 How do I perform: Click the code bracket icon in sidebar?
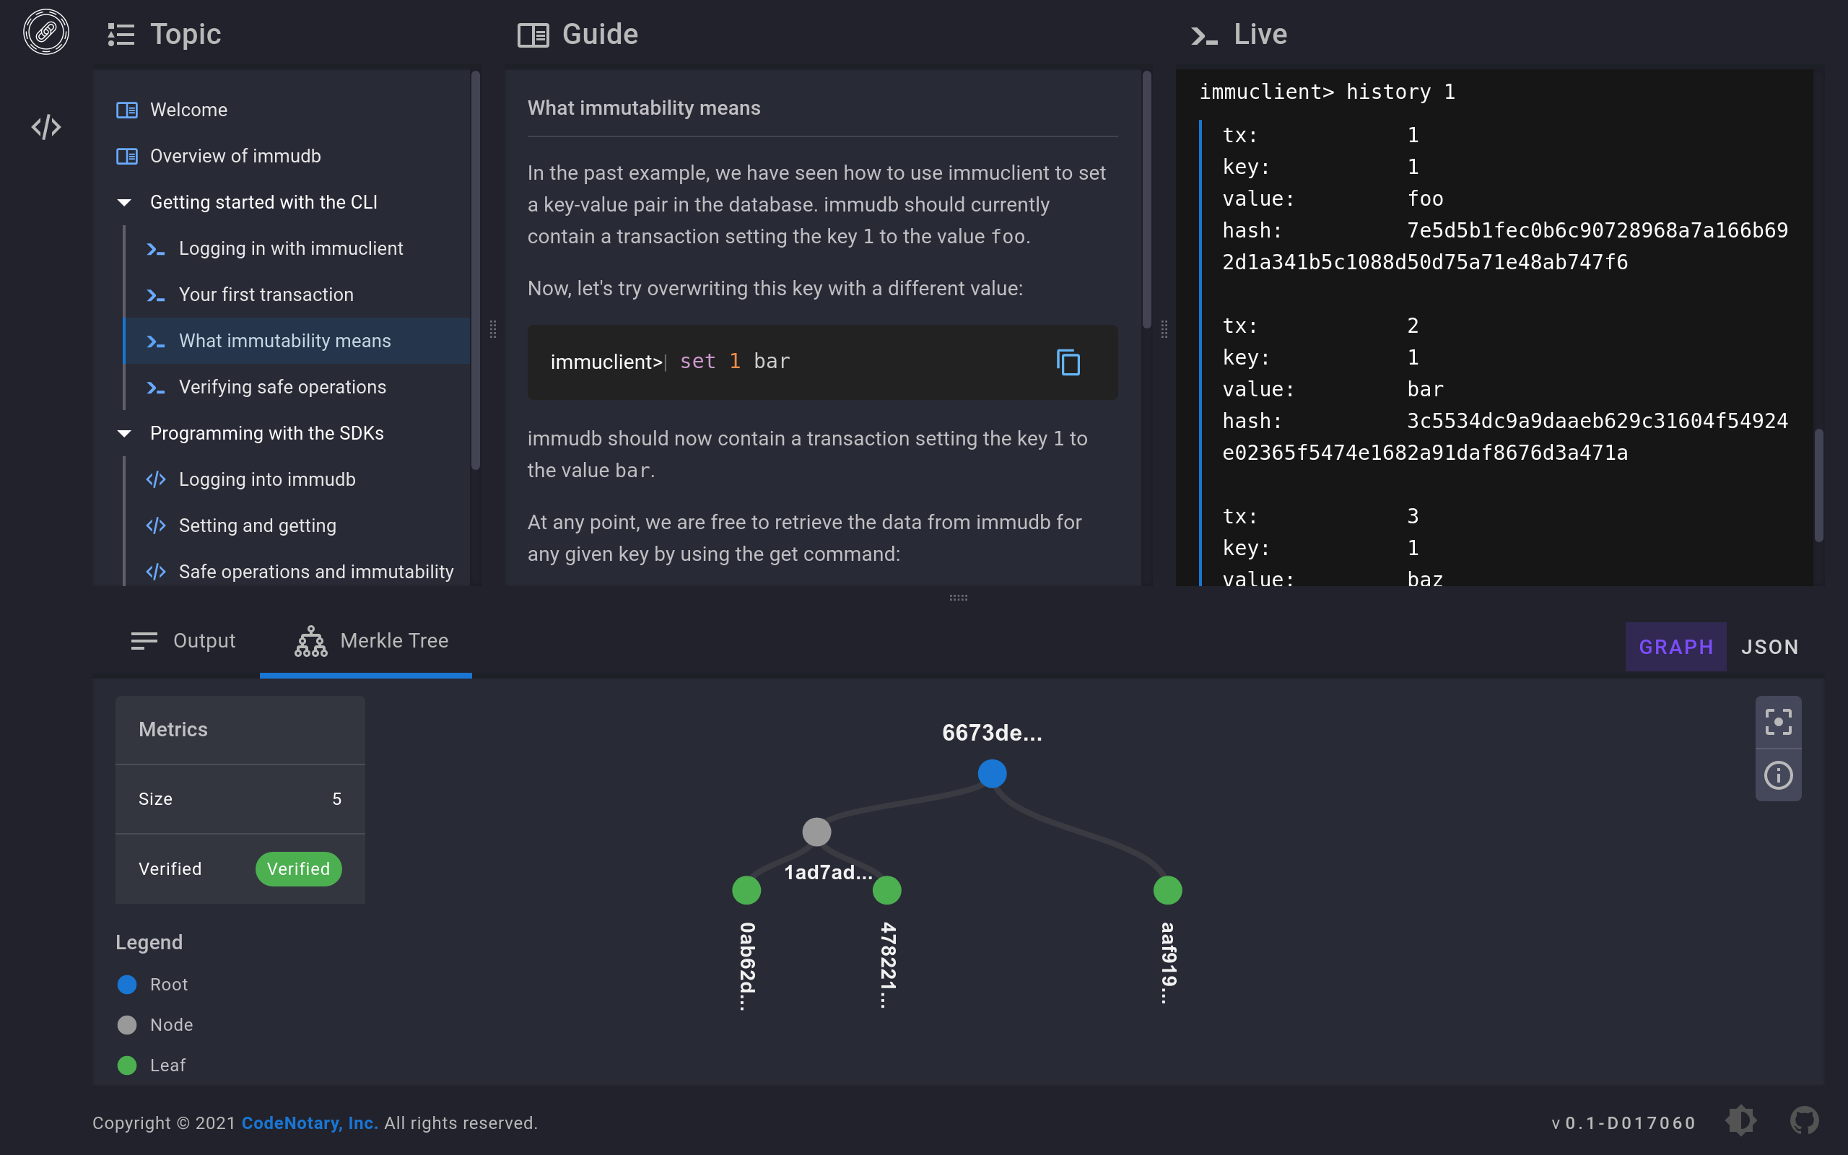pyautogui.click(x=45, y=128)
